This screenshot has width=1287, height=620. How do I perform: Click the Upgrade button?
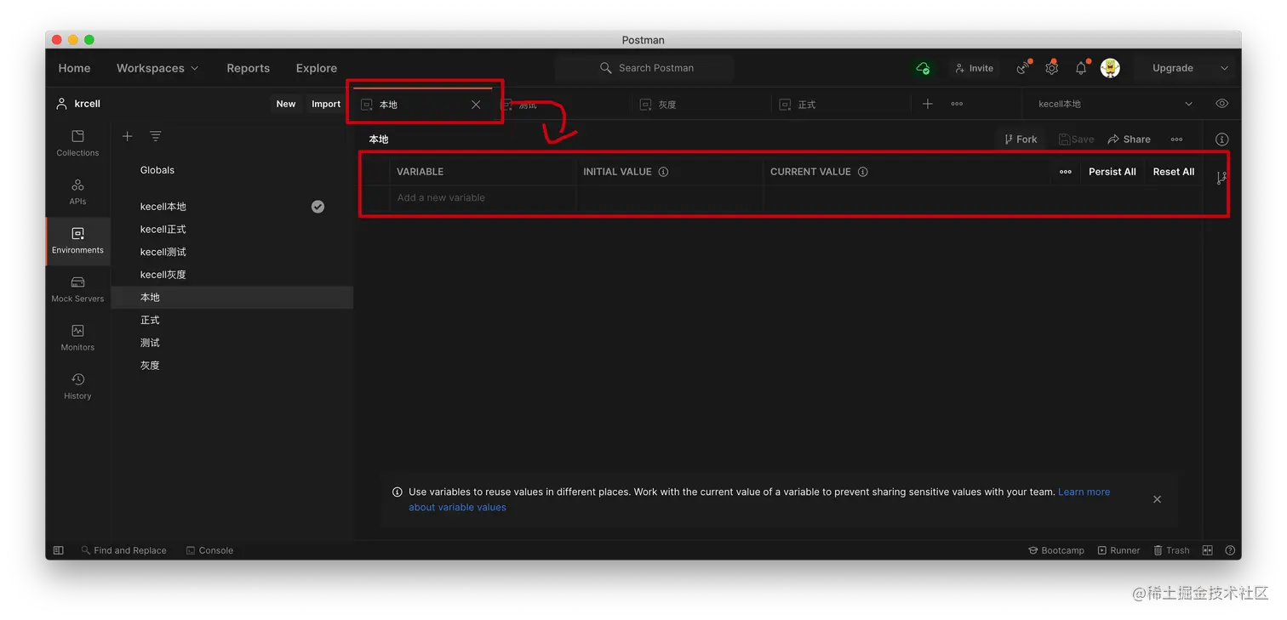click(x=1172, y=68)
